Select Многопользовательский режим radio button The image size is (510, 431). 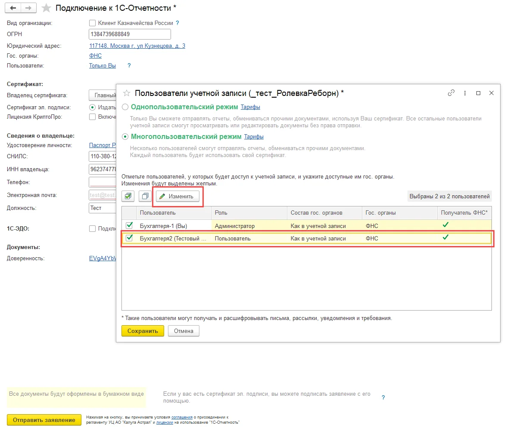(x=125, y=136)
